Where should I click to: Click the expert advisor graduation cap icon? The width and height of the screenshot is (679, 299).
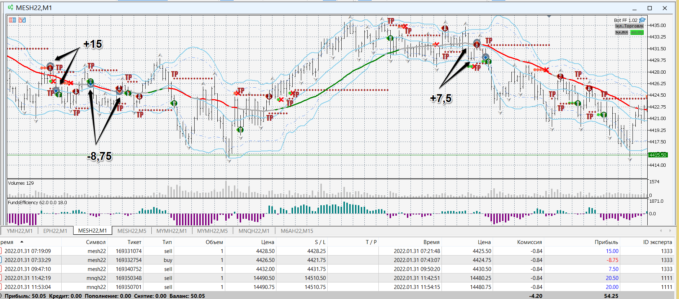pyautogui.click(x=642, y=20)
